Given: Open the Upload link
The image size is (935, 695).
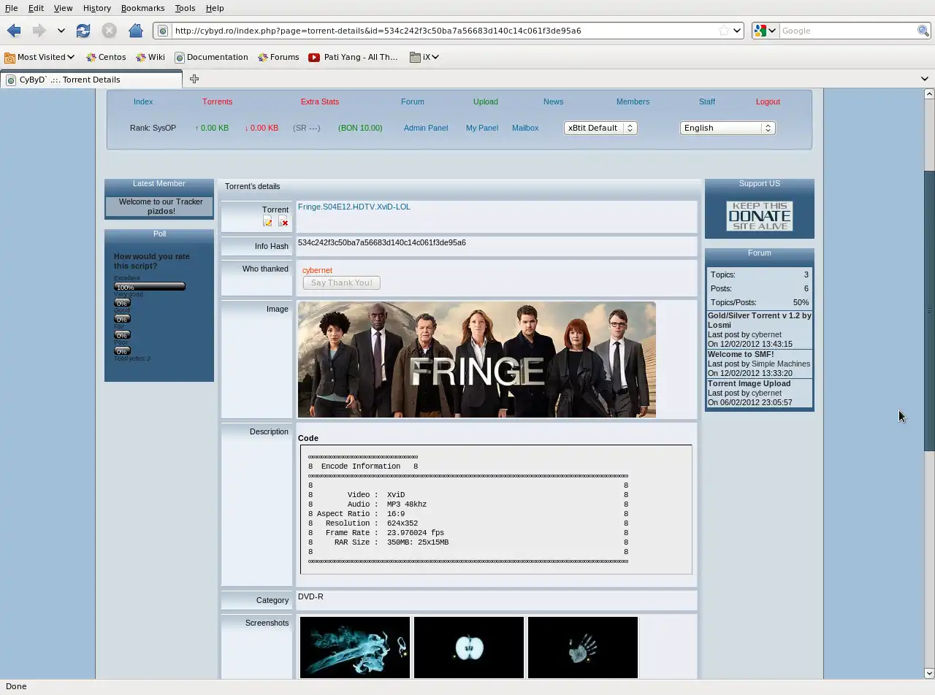Looking at the screenshot, I should pos(486,101).
